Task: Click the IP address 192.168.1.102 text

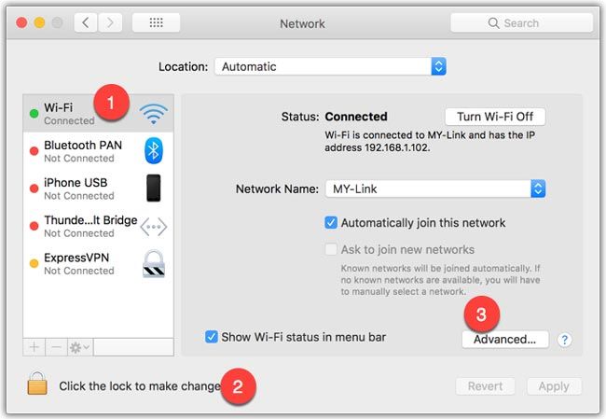Action: point(396,147)
